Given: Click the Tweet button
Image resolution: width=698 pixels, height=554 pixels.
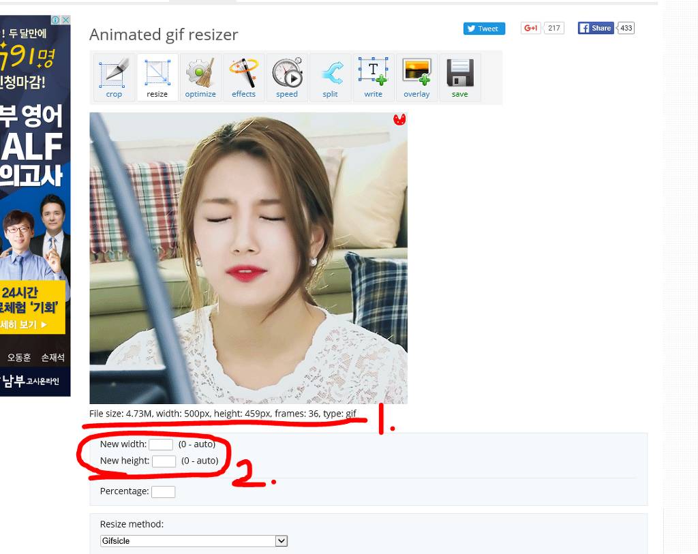Looking at the screenshot, I should tap(484, 28).
